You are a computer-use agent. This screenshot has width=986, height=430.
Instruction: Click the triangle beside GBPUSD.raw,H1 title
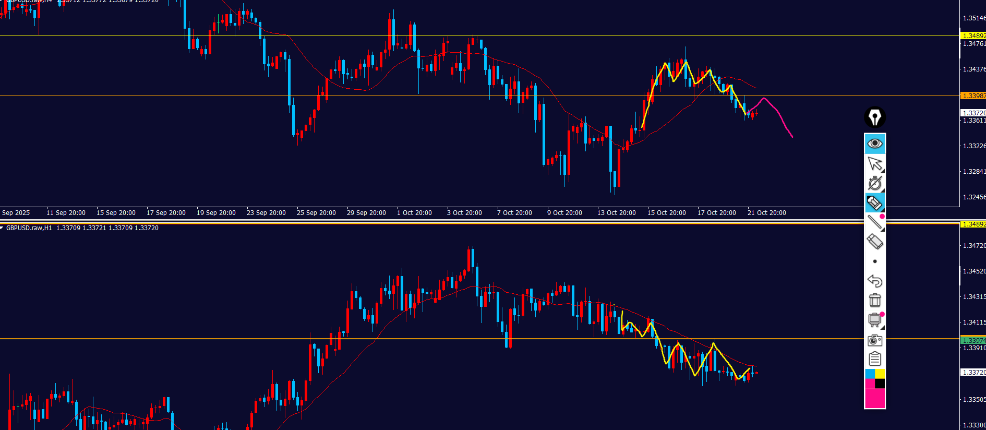[2, 228]
